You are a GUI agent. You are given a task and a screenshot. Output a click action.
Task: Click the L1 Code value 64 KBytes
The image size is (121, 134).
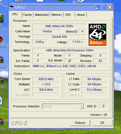tap(94, 84)
